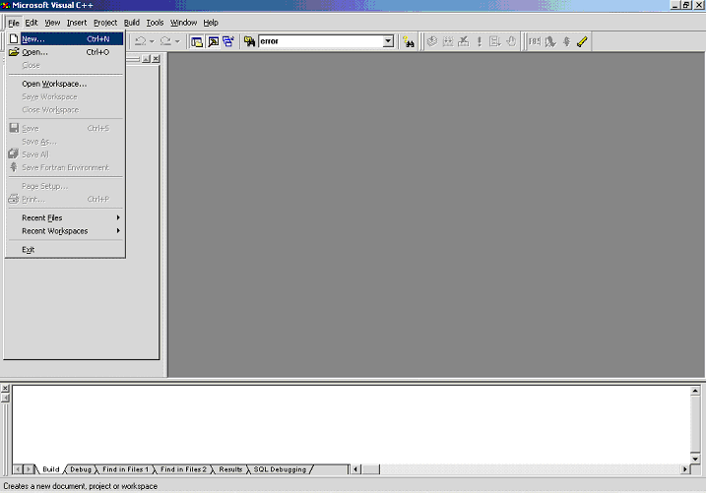Switch to the Debug output tab
Screen dimensions: 707x493
click(x=81, y=469)
